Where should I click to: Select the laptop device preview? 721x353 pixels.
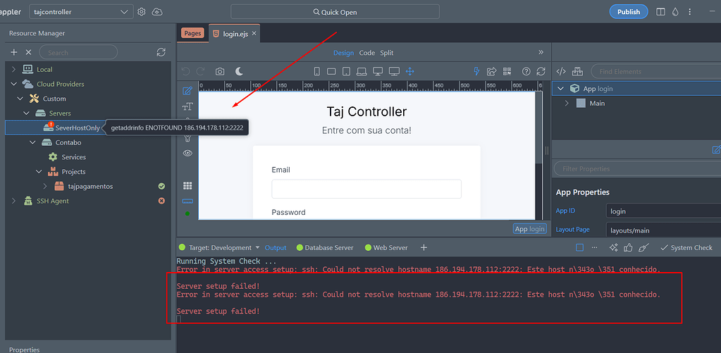point(362,71)
